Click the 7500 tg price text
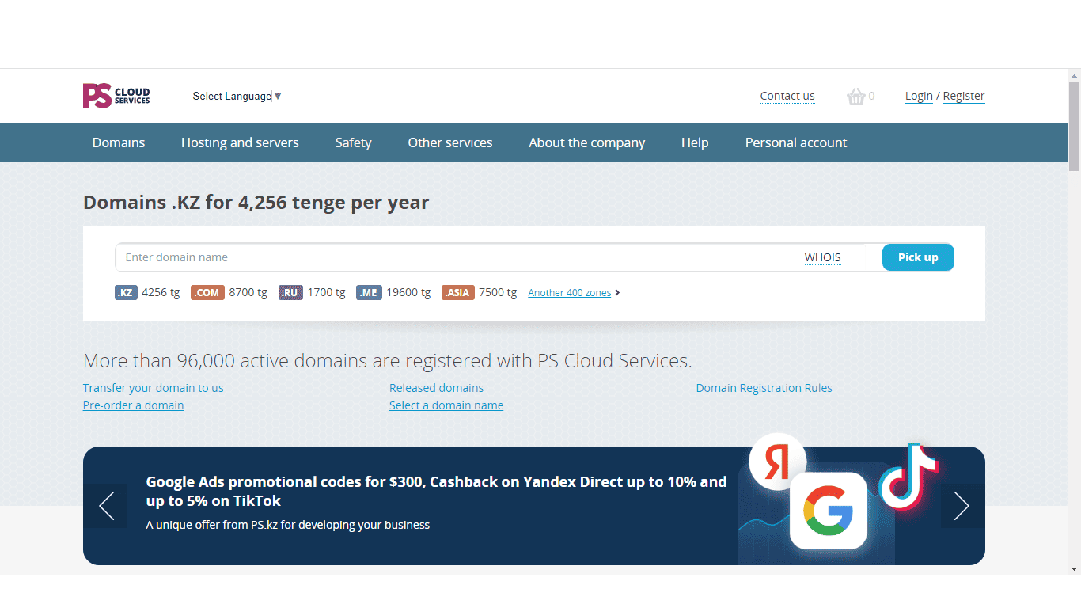 tap(498, 292)
